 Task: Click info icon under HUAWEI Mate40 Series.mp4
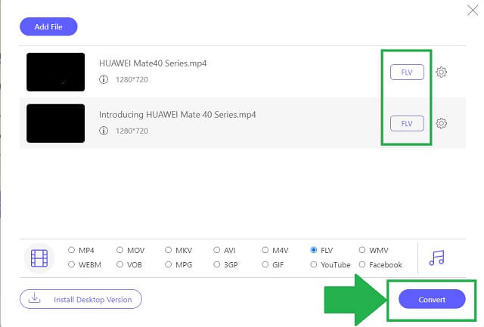pyautogui.click(x=104, y=79)
